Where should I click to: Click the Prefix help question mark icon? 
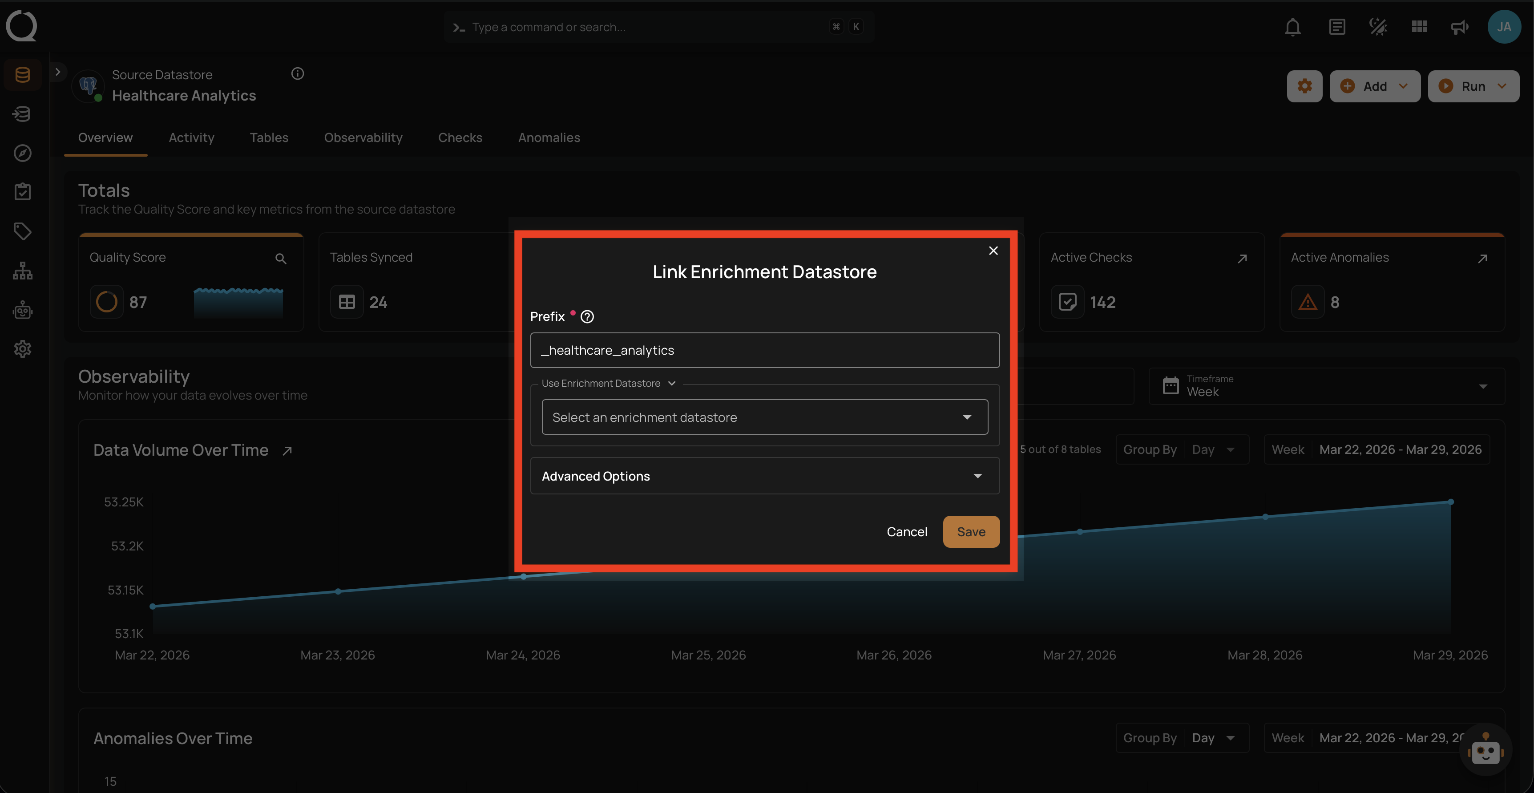pos(587,317)
